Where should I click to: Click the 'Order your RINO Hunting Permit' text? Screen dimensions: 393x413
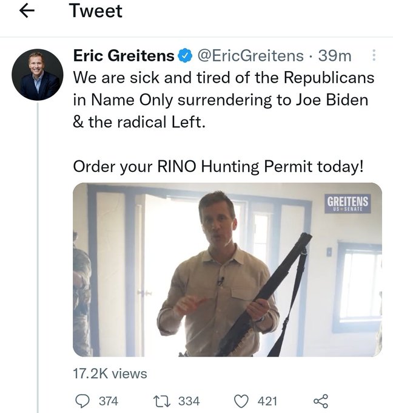tap(218, 166)
